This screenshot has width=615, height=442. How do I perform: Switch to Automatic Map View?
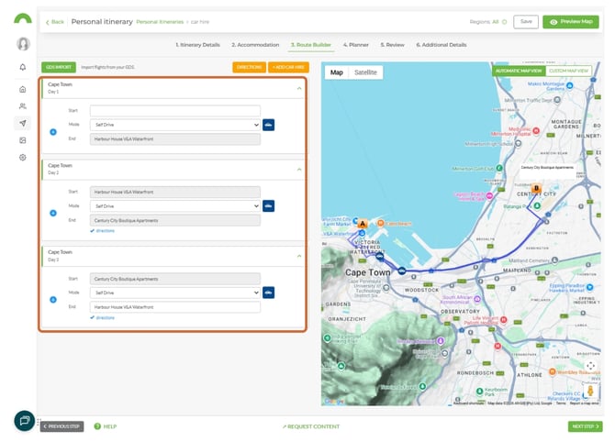pyautogui.click(x=519, y=71)
